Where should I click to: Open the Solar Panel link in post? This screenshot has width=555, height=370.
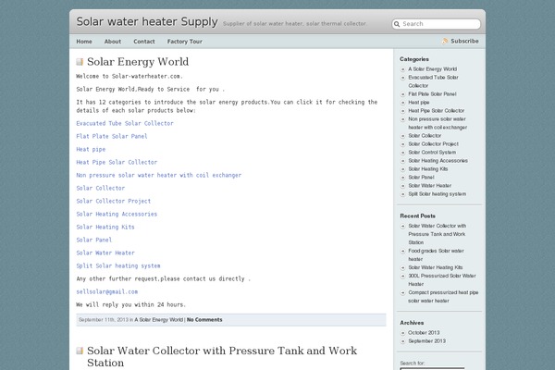(94, 240)
